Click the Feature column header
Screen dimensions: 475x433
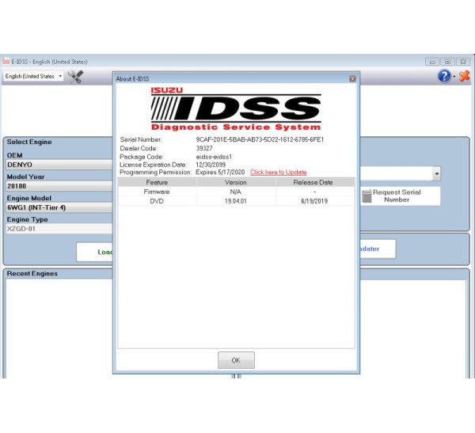tap(157, 182)
